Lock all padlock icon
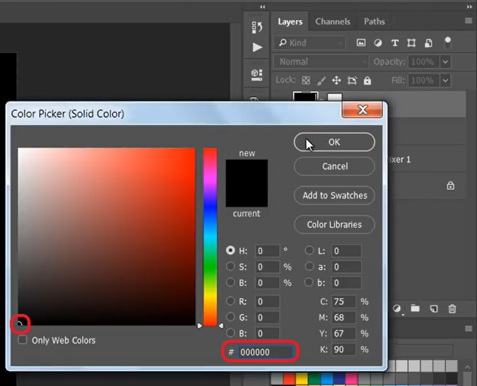The image size is (477, 386). click(368, 81)
